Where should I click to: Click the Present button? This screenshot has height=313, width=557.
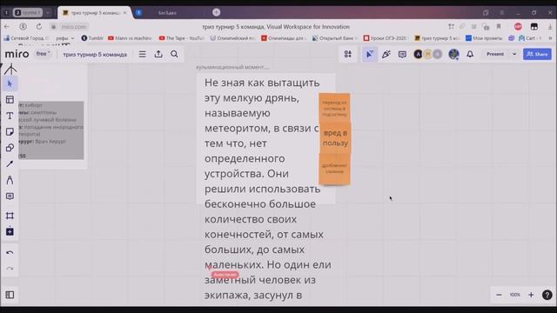[495, 54]
